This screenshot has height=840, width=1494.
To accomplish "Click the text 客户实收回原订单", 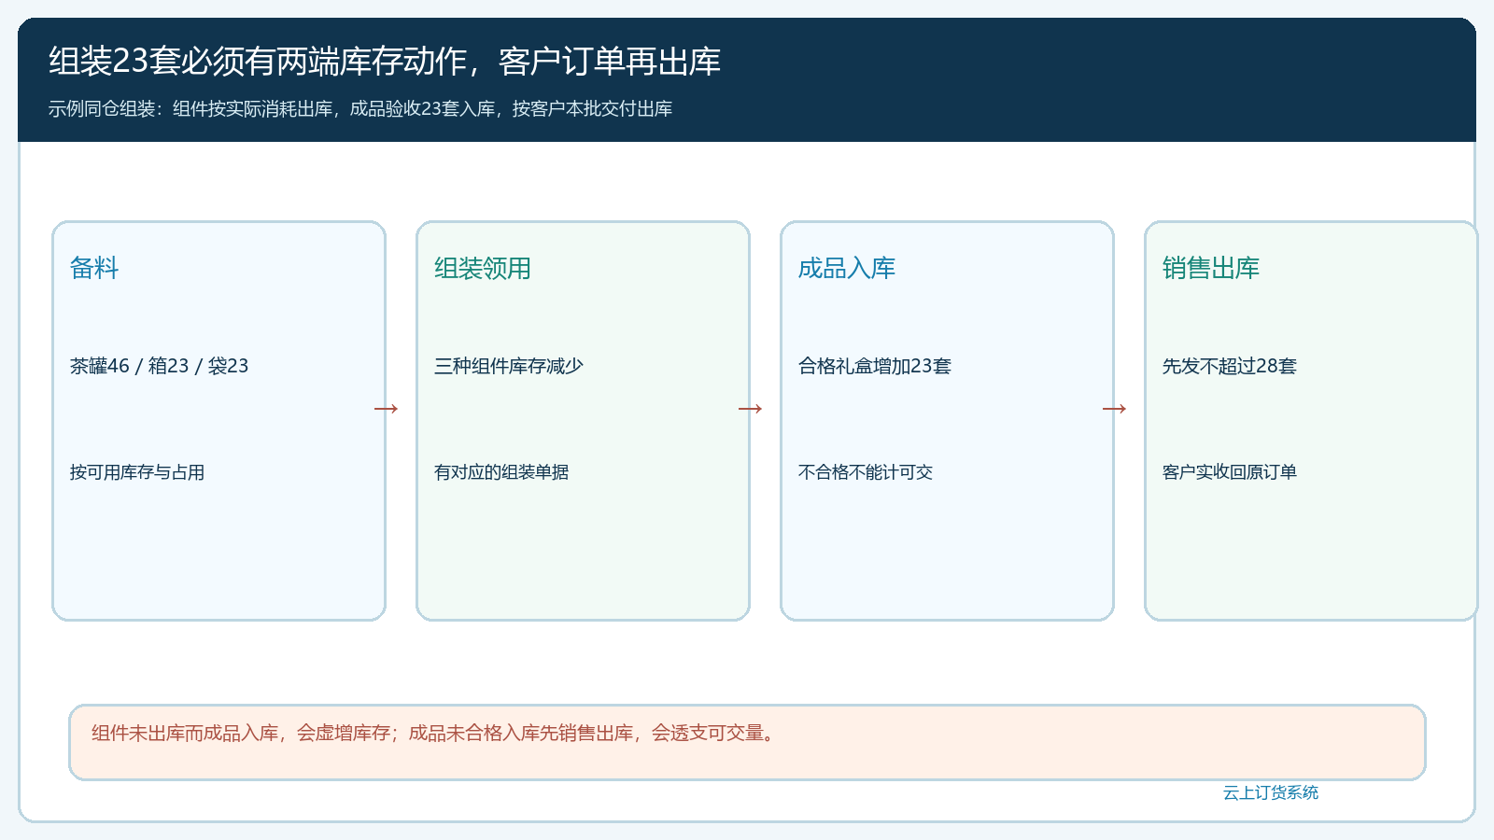I will [1230, 472].
